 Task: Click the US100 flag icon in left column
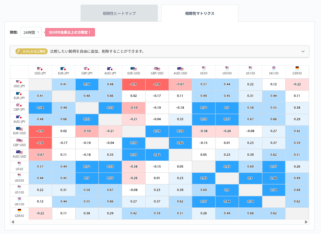(x=19, y=187)
